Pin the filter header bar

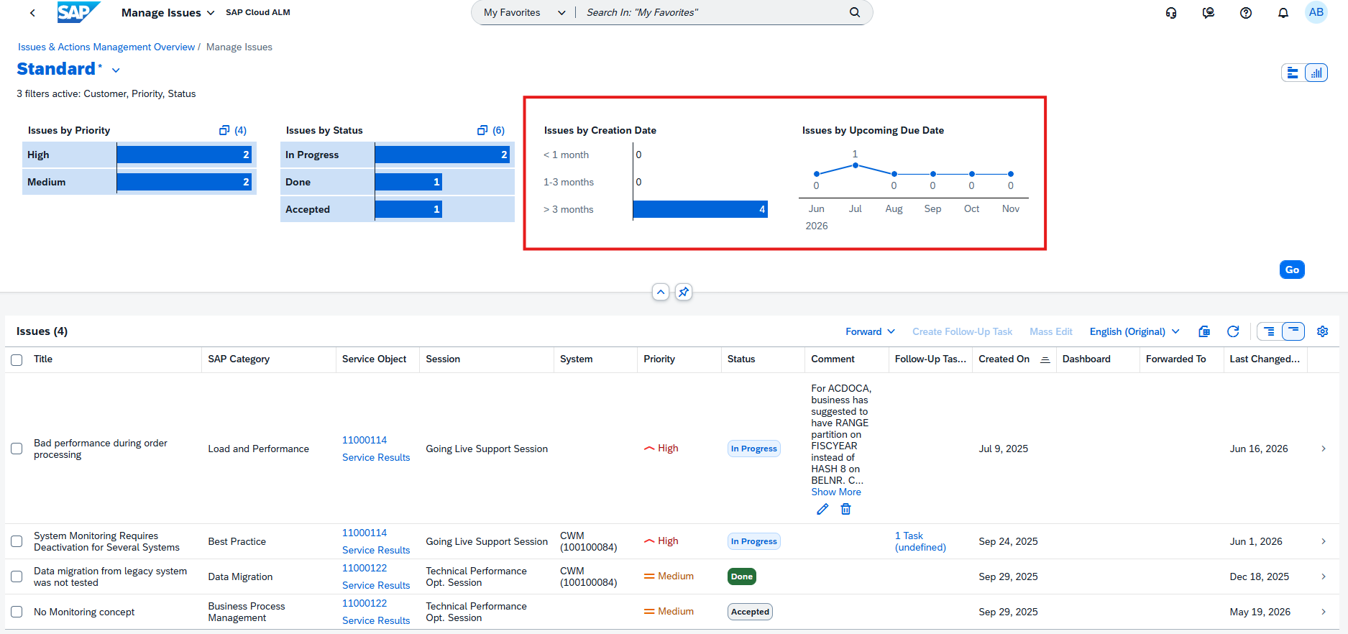point(684,292)
